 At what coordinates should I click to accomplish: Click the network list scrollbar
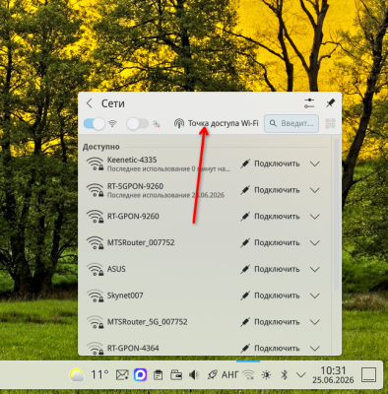(336, 215)
